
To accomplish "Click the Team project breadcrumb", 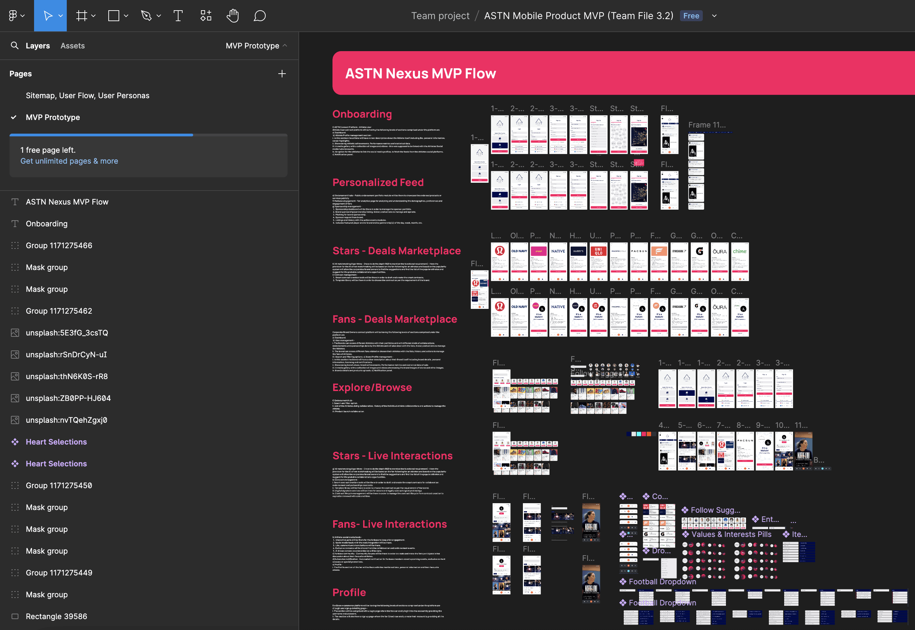I will (x=440, y=16).
